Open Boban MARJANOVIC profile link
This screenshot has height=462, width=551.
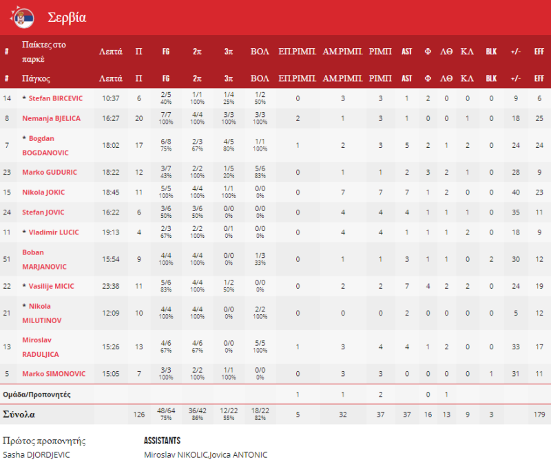[47, 259]
